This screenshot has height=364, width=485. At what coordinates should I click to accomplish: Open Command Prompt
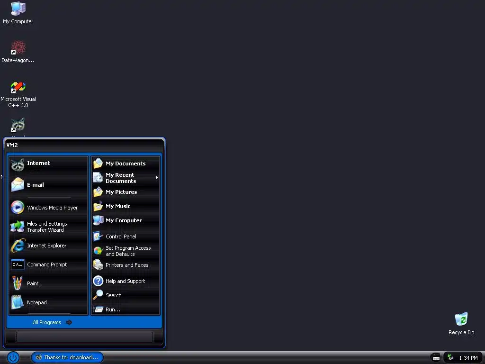click(x=48, y=264)
